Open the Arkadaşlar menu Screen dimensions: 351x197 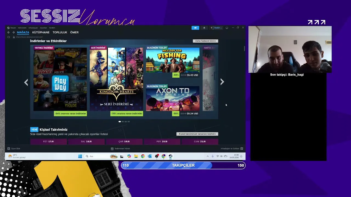coord(33,28)
